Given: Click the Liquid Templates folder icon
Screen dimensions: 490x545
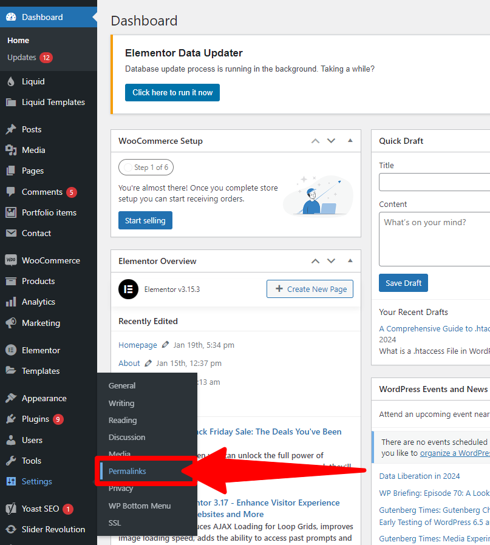Looking at the screenshot, I should click(x=11, y=102).
